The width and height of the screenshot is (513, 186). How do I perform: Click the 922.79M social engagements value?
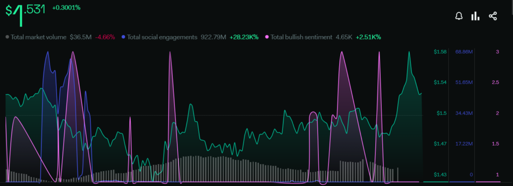(x=213, y=37)
